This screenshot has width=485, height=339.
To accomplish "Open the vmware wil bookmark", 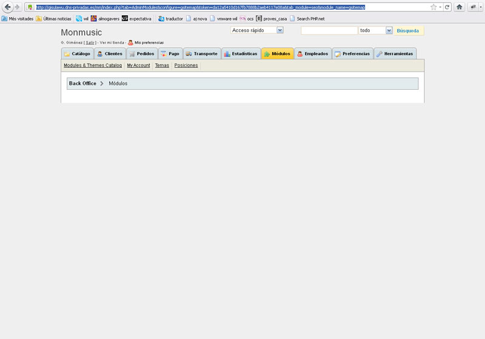I will [223, 19].
